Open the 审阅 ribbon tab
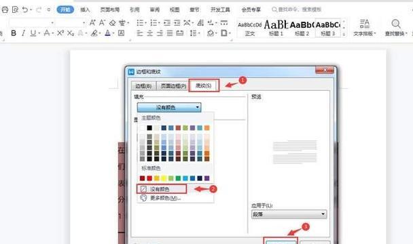The width and height of the screenshot is (413, 244). [x=155, y=9]
